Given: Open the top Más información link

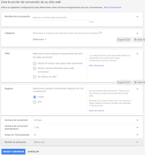Looking at the screenshot, I should pos(112,7).
